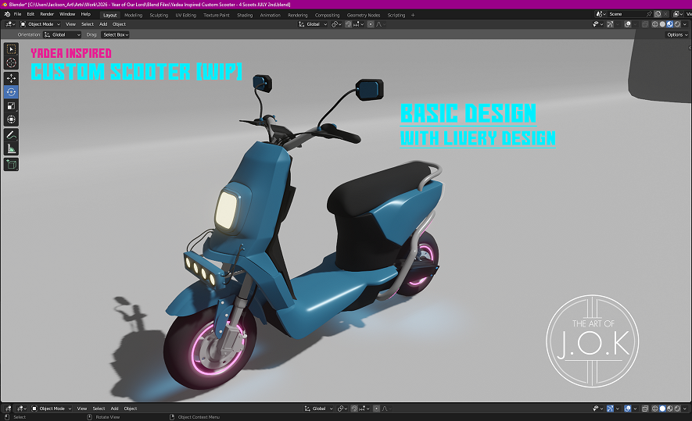
Task: Open the Help menu
Action: point(85,14)
